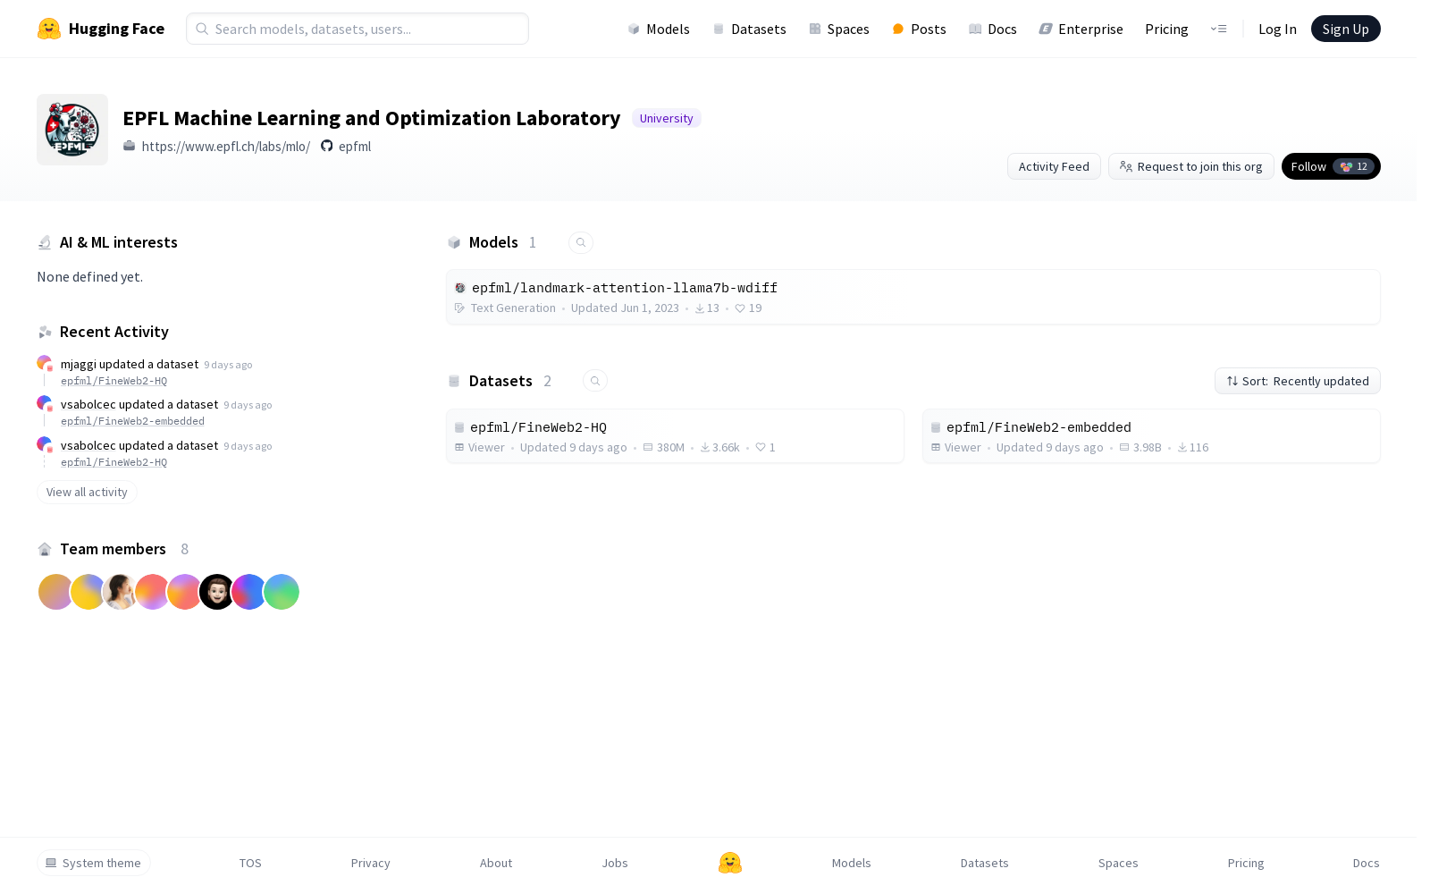
Task: Open the blue-purple gradient team member avatar
Action: pos(248,592)
